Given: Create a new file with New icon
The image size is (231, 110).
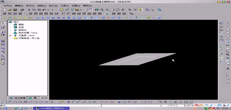Looking at the screenshot, I should point(5,10).
